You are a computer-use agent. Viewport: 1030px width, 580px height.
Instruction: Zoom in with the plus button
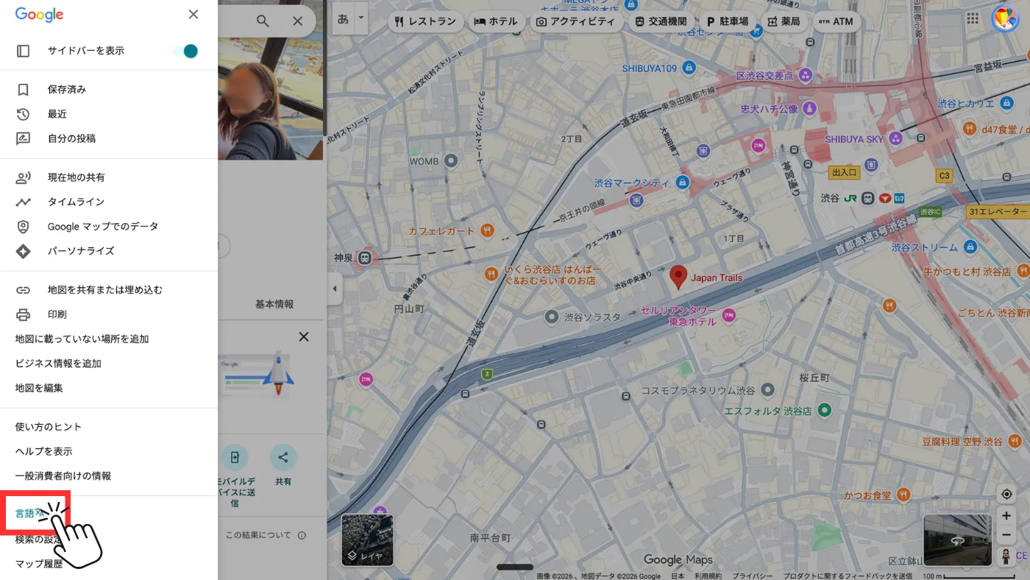click(x=1006, y=517)
